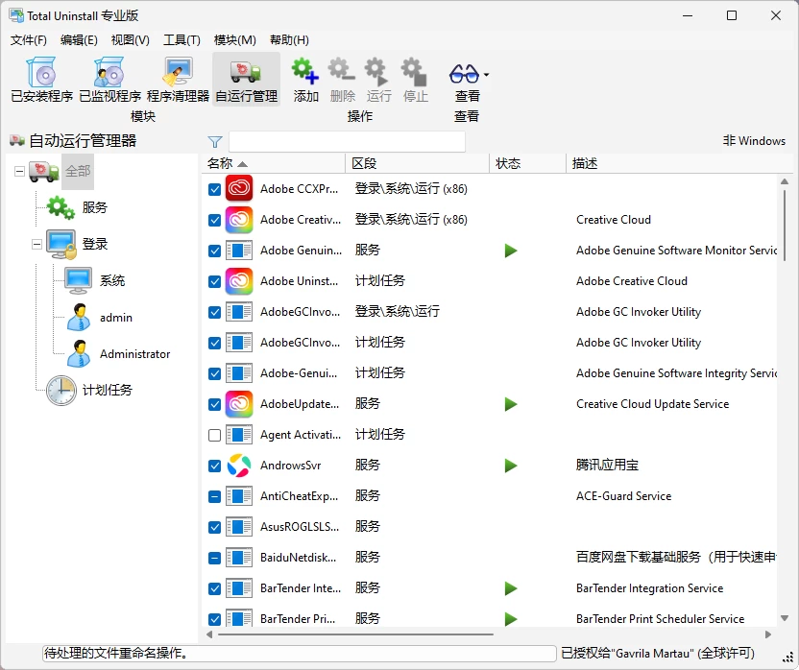799x670 pixels.
Task: Uncheck the AsusROGLSLS... checkbox
Action: 214,527
